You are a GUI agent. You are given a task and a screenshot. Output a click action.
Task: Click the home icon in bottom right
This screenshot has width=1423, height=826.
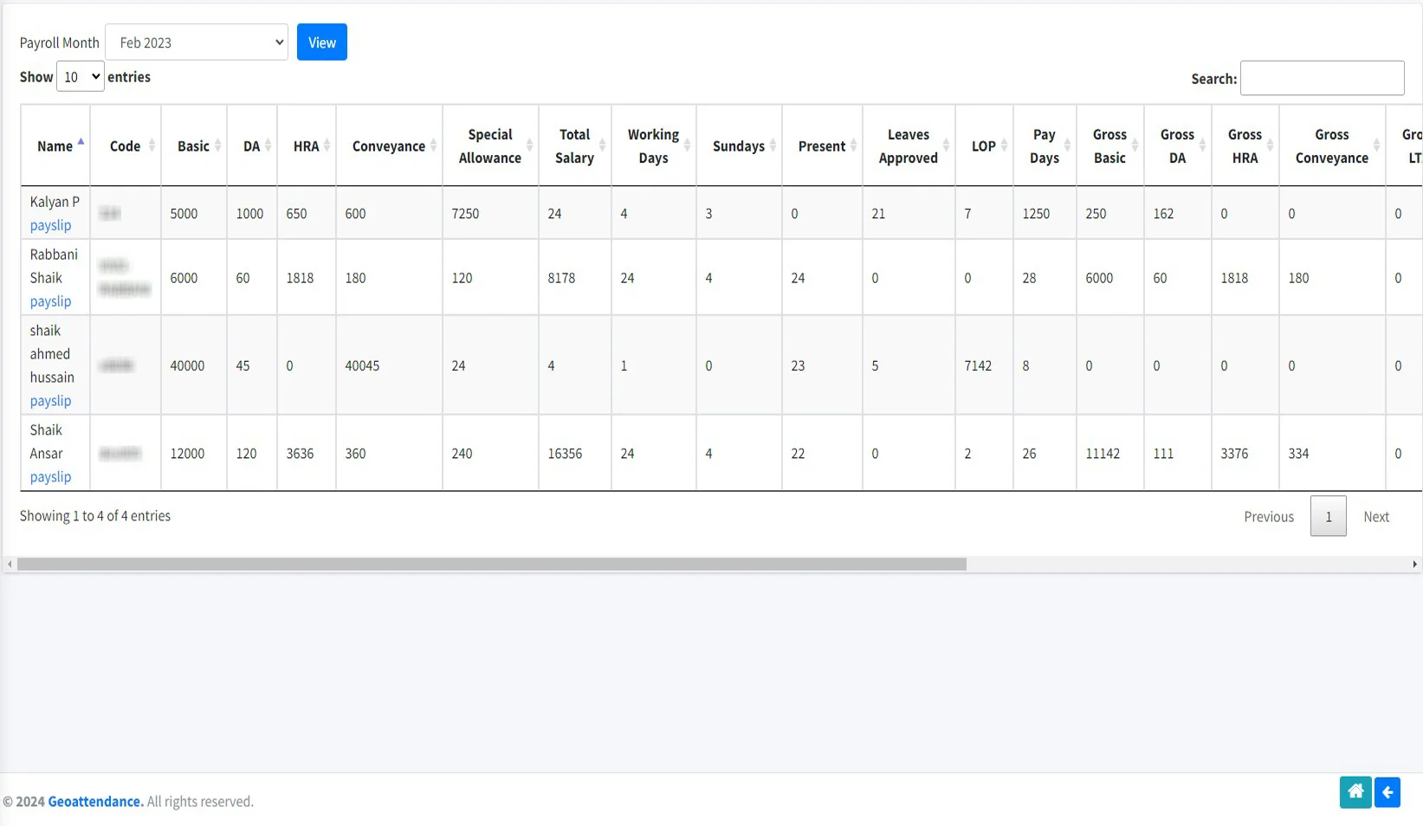[1355, 791]
